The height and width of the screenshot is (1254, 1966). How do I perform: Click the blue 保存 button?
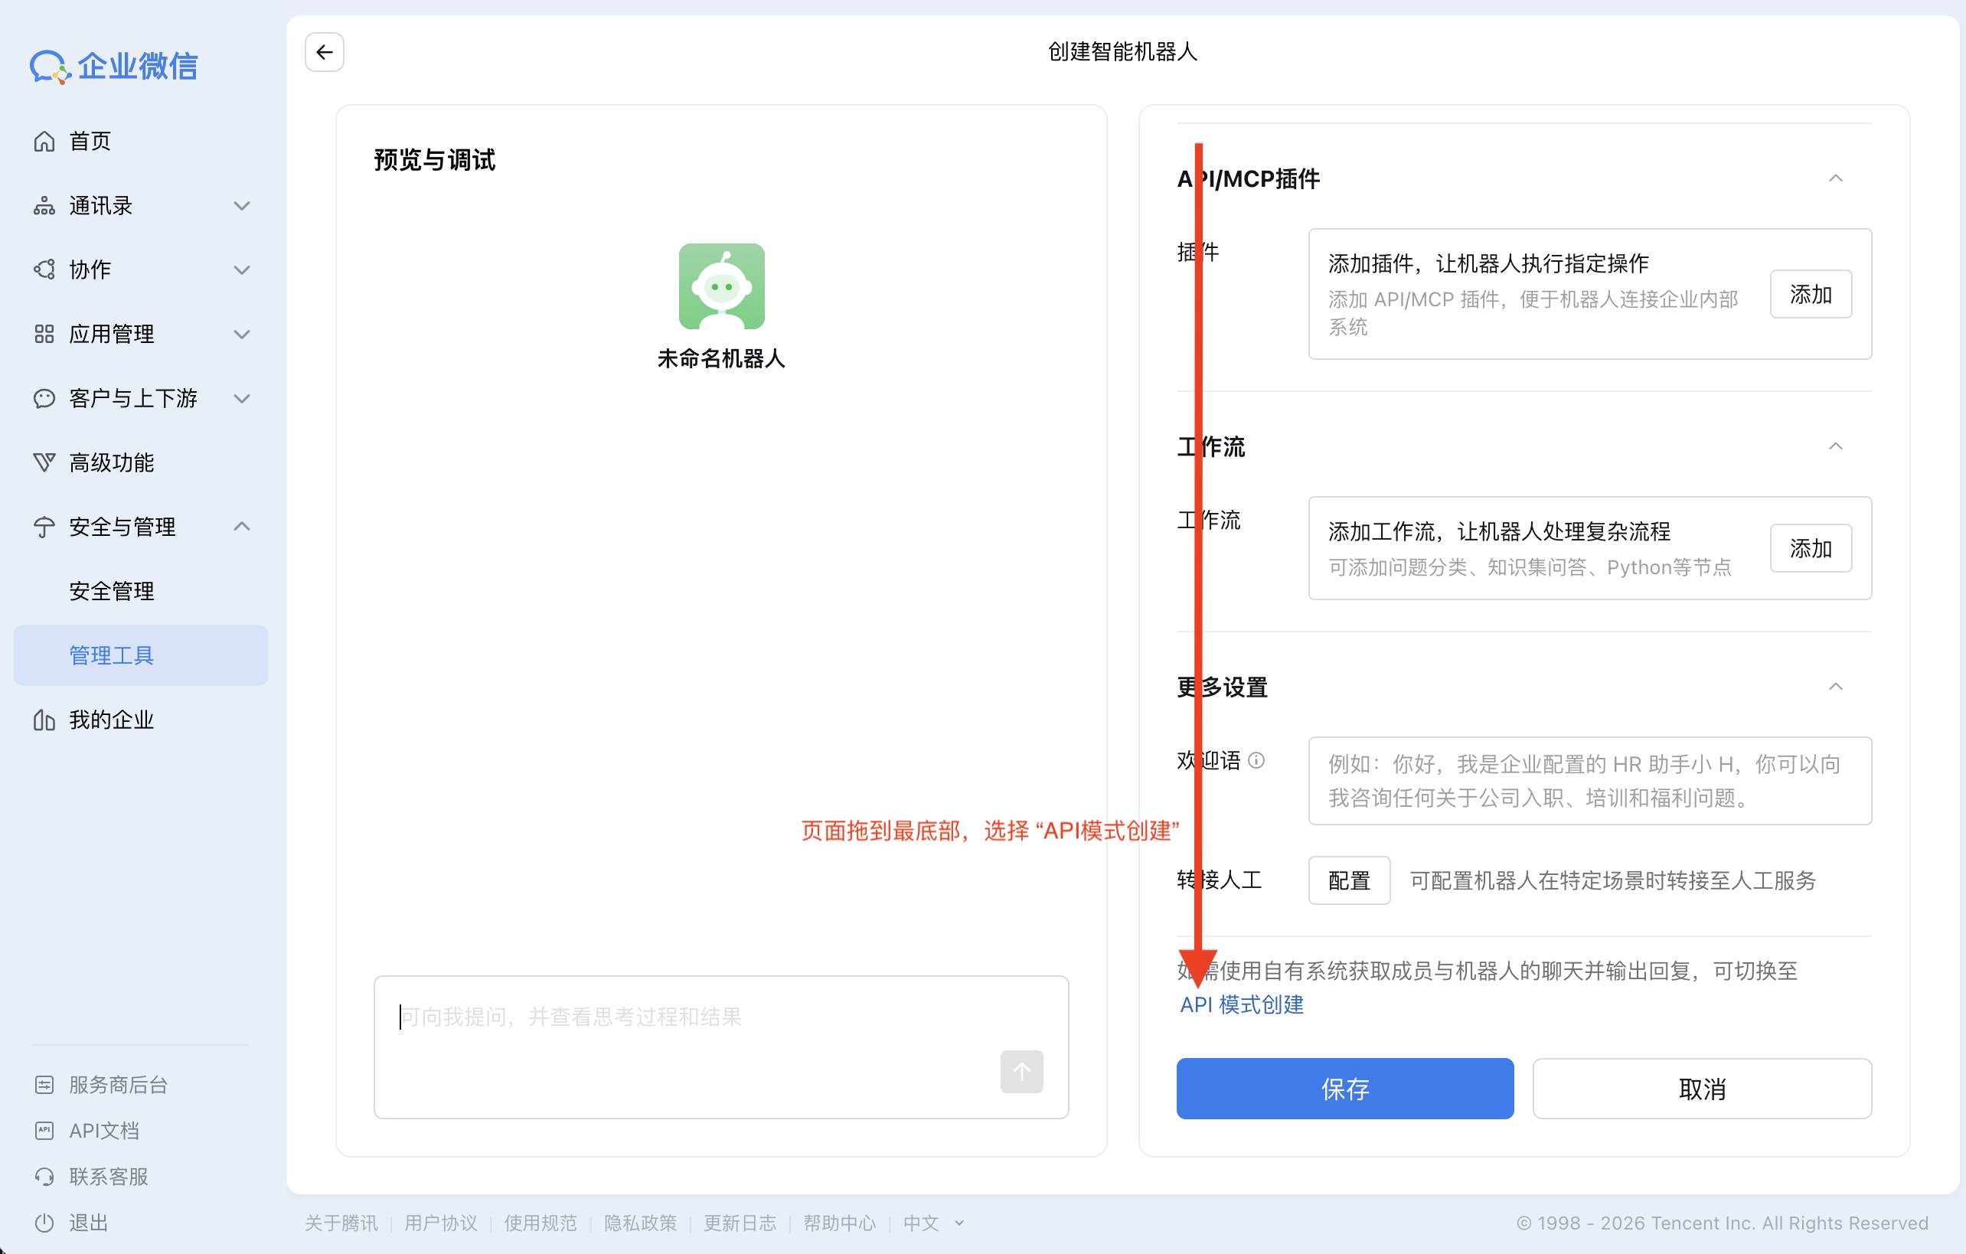(x=1344, y=1089)
